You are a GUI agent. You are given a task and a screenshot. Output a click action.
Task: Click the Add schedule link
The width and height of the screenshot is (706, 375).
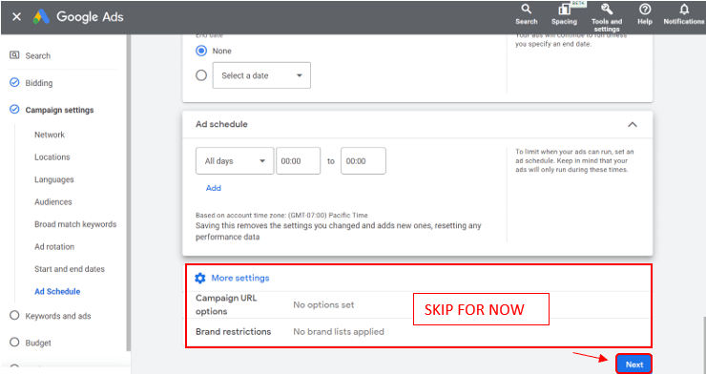click(214, 188)
